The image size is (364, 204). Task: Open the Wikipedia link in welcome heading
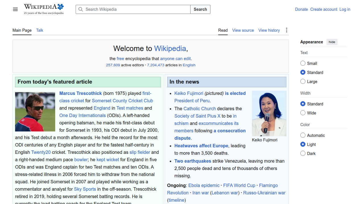tap(170, 48)
